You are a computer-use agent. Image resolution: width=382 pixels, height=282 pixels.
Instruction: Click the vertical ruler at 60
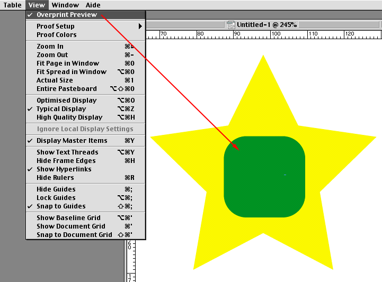(130, 245)
